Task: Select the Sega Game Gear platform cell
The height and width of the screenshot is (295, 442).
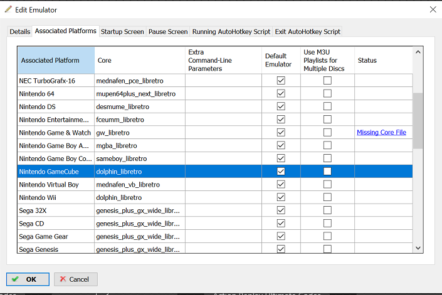Action: pyautogui.click(x=56, y=236)
